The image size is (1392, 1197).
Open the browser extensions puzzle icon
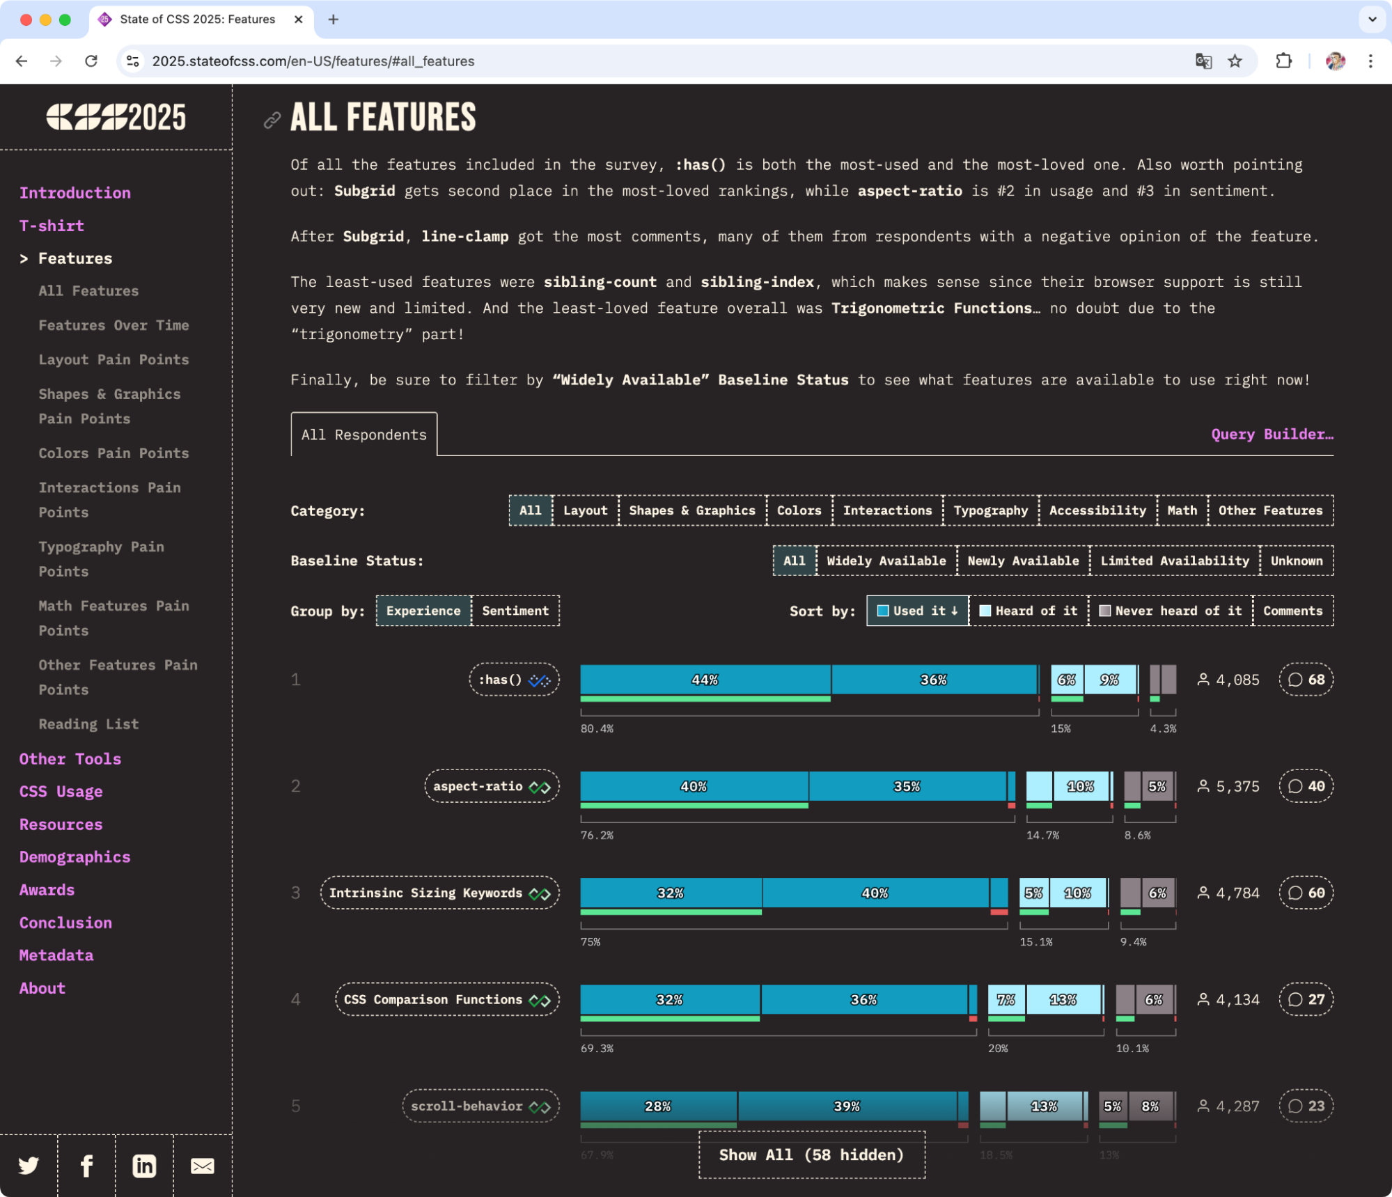[1283, 61]
